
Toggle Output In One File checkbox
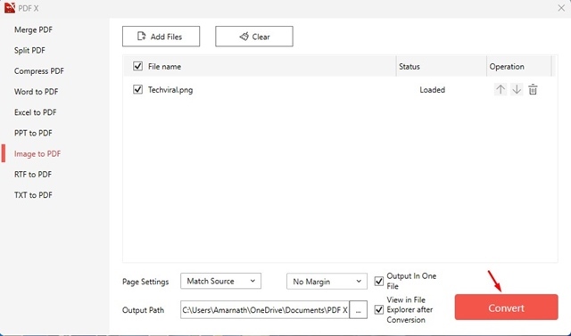[x=378, y=281]
